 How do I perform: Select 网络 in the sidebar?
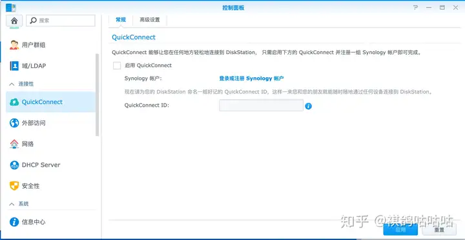[51, 144]
